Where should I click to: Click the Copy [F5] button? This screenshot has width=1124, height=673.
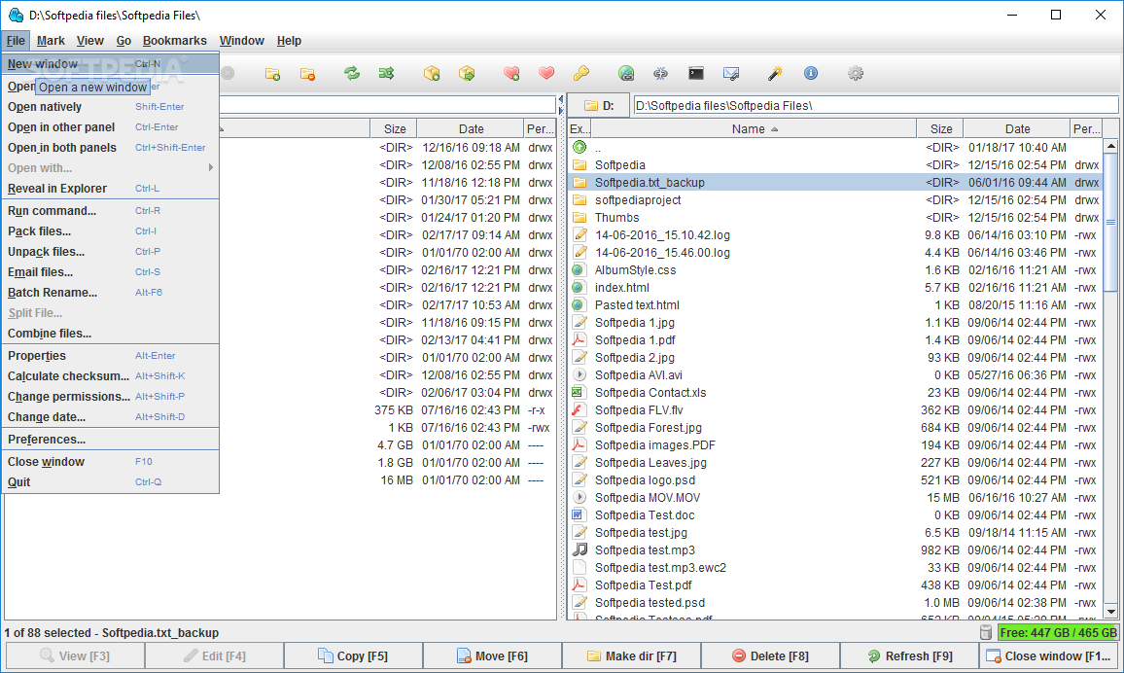(353, 655)
